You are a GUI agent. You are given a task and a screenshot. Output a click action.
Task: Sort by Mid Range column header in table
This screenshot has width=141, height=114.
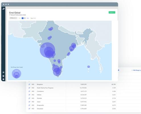coord(136,70)
